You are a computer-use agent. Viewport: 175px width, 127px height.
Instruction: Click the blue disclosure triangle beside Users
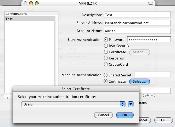tap(131, 104)
